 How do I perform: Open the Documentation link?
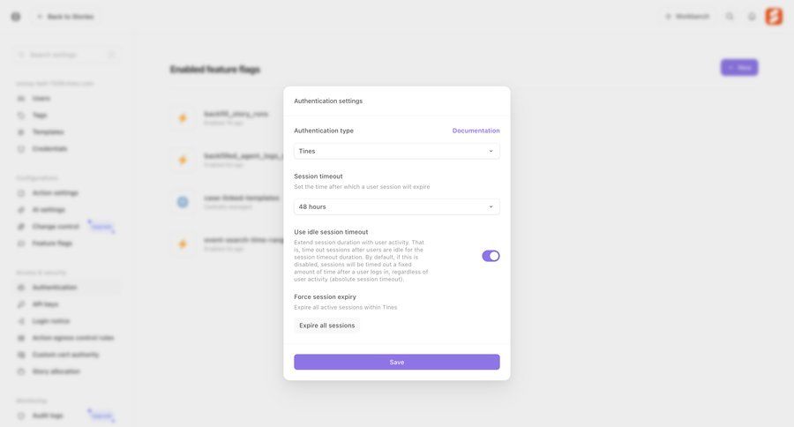tap(476, 131)
